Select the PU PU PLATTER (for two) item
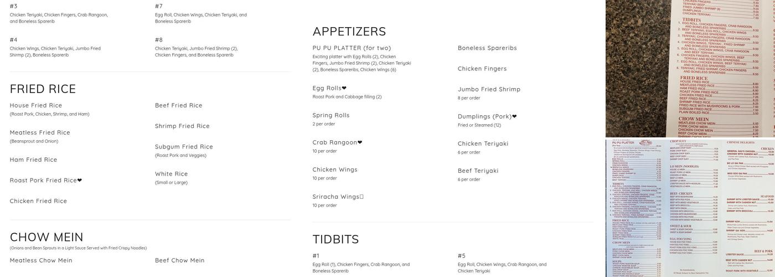 point(352,48)
